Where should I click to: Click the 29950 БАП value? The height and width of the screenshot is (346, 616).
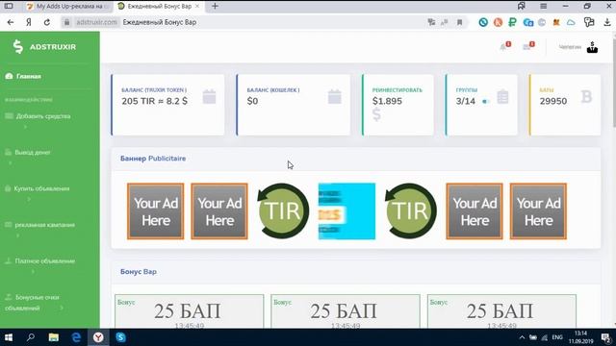553,101
